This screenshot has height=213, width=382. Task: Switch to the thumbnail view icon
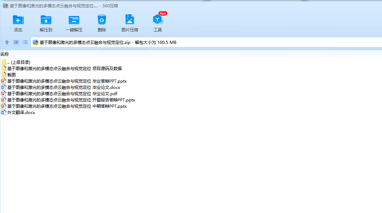[16, 43]
